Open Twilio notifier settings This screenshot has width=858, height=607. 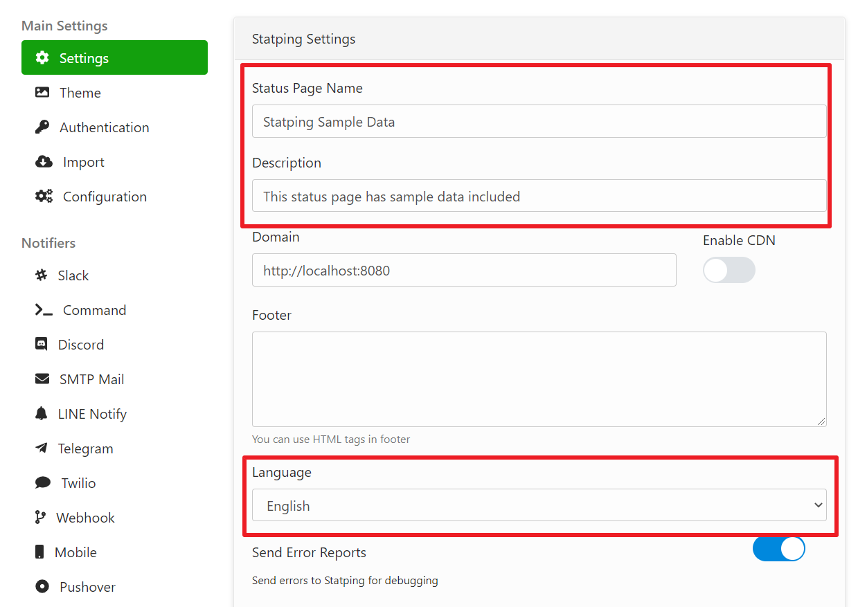pos(114,482)
